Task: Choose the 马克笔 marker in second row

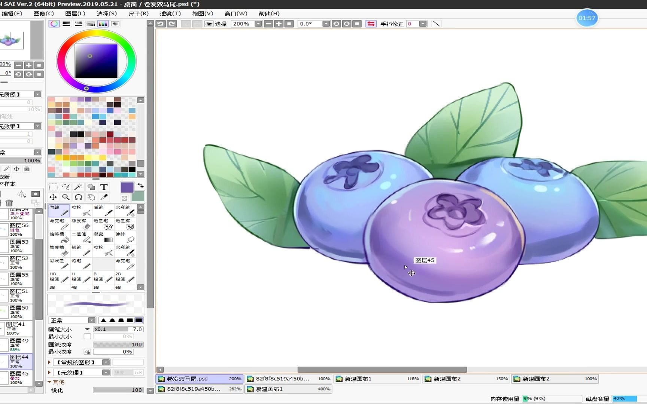Action: click(59, 224)
